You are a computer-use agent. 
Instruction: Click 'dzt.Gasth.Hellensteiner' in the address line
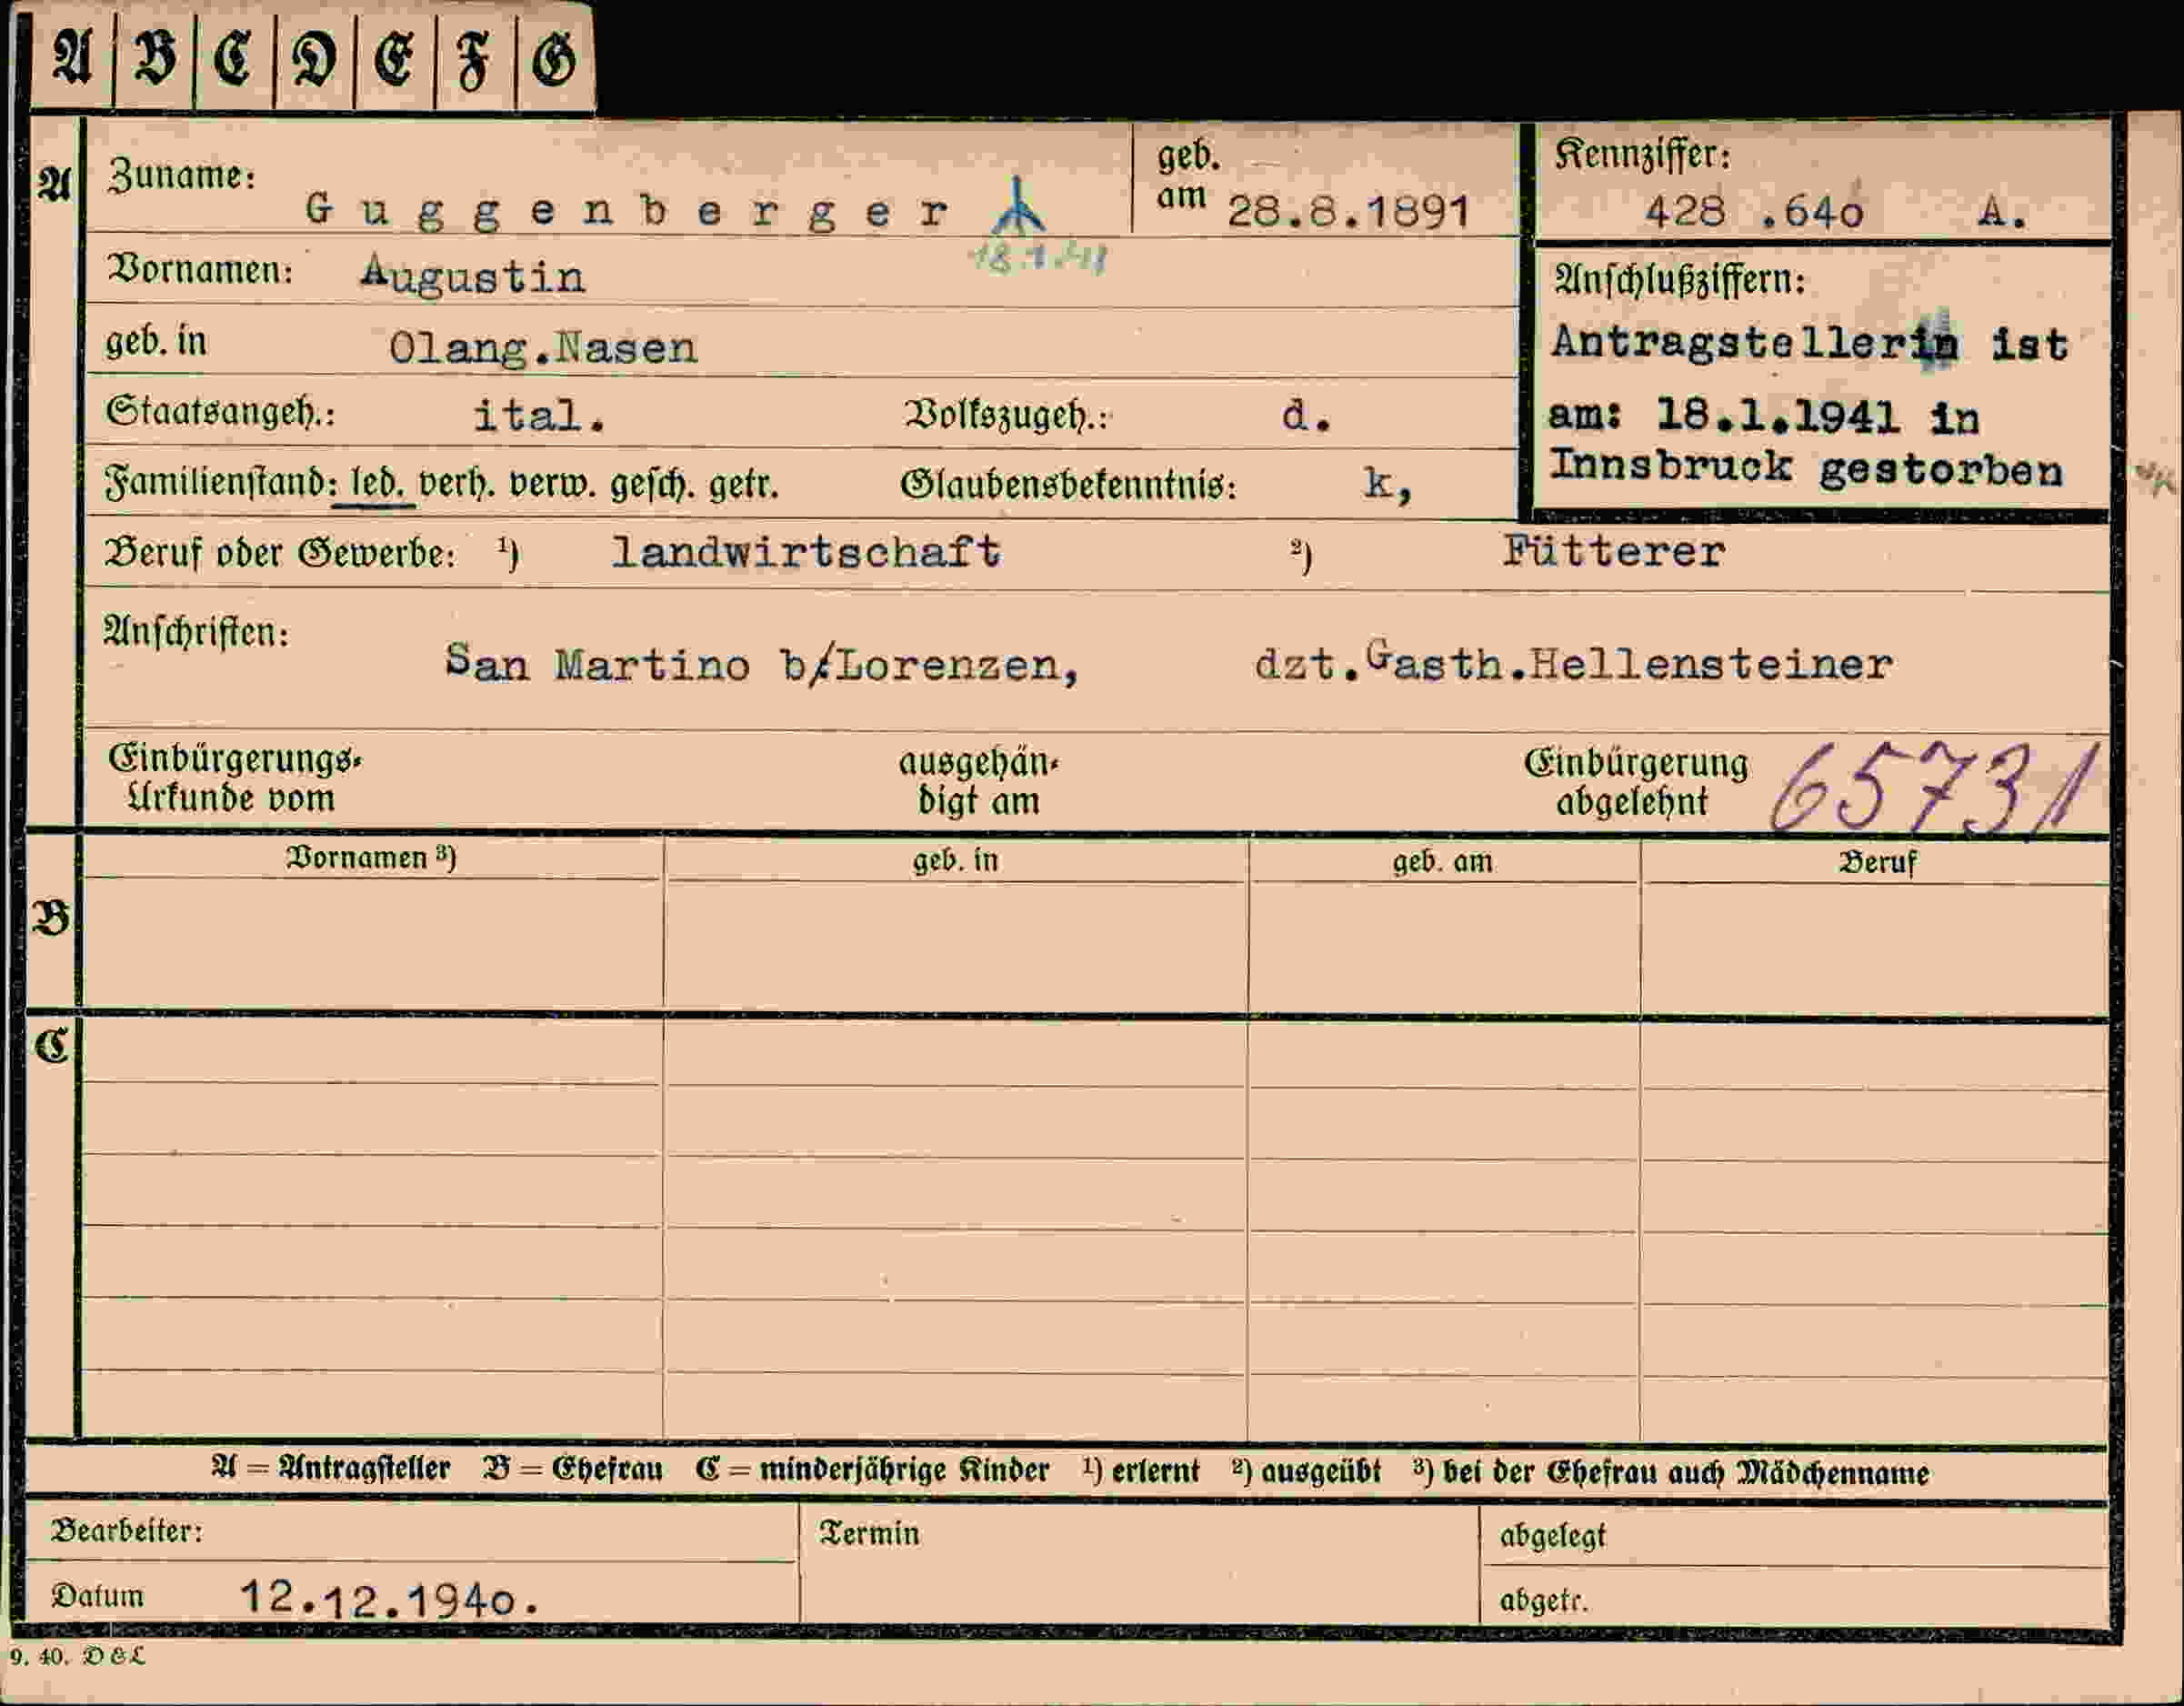tap(1573, 662)
